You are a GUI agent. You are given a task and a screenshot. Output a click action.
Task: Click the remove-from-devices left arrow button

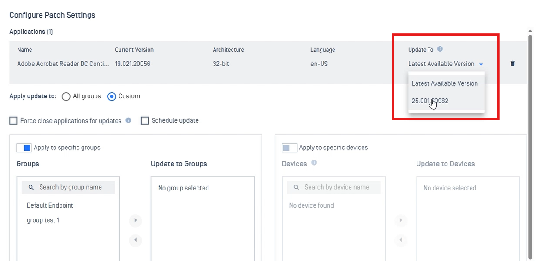(400, 240)
